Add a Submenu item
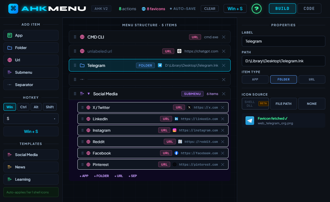 (x=31, y=72)
